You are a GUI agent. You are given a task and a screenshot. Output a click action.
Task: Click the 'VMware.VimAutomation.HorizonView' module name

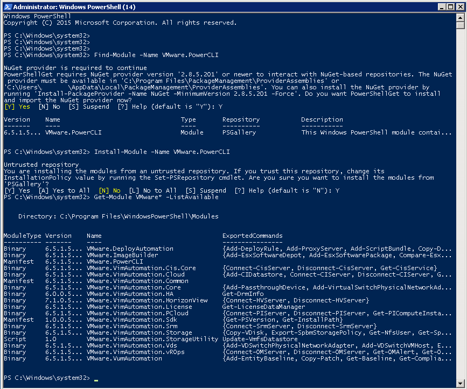click(x=147, y=300)
